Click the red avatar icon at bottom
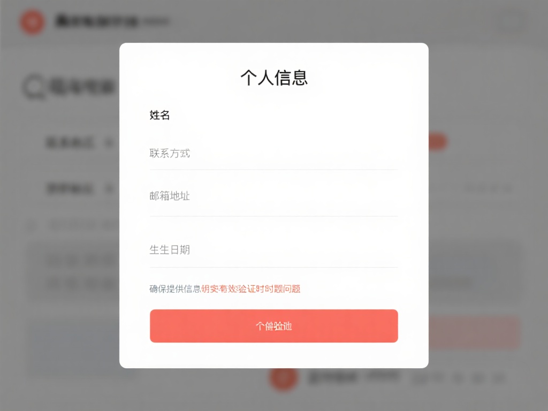The height and width of the screenshot is (411, 548). pyautogui.click(x=284, y=377)
